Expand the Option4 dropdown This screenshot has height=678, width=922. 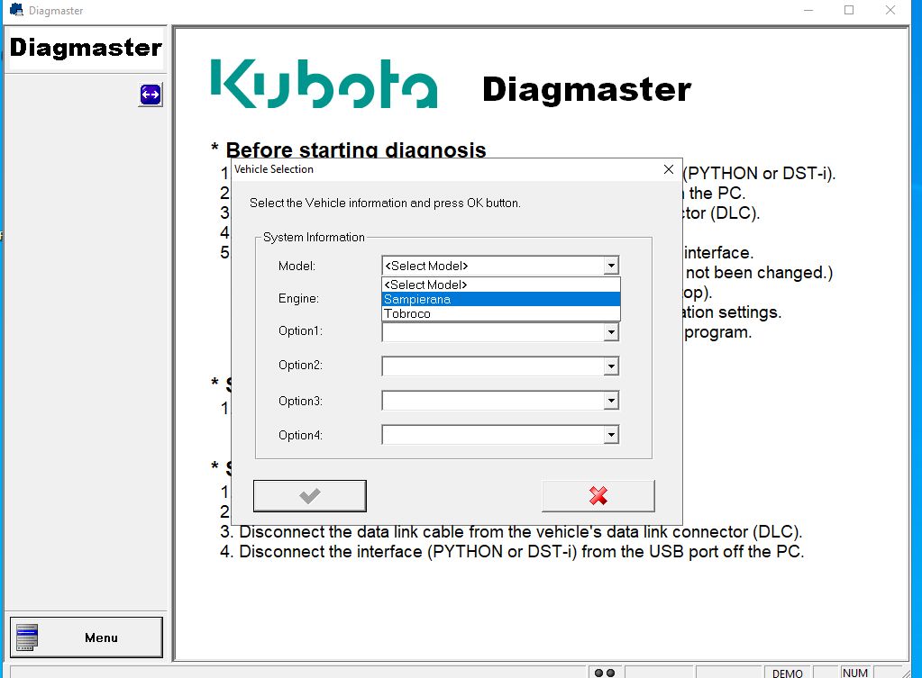612,436
